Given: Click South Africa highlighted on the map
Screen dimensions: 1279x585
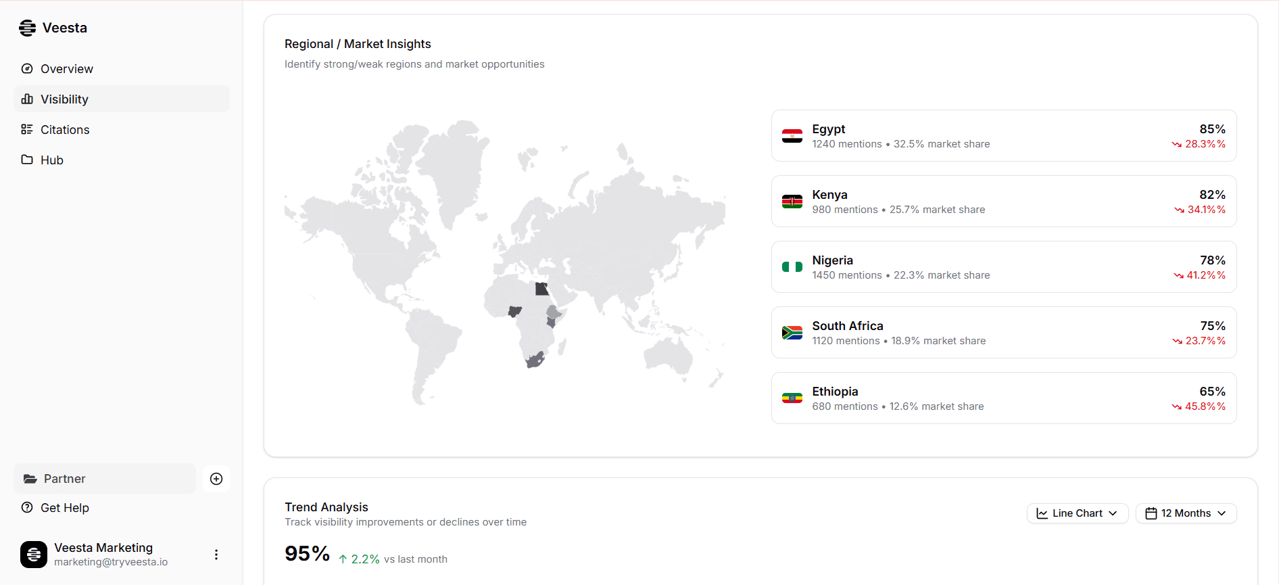Looking at the screenshot, I should 535,360.
